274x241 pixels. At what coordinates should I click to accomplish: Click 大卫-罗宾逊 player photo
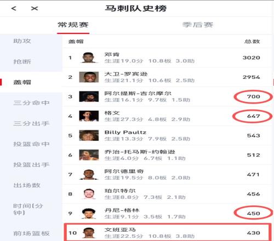[89, 77]
